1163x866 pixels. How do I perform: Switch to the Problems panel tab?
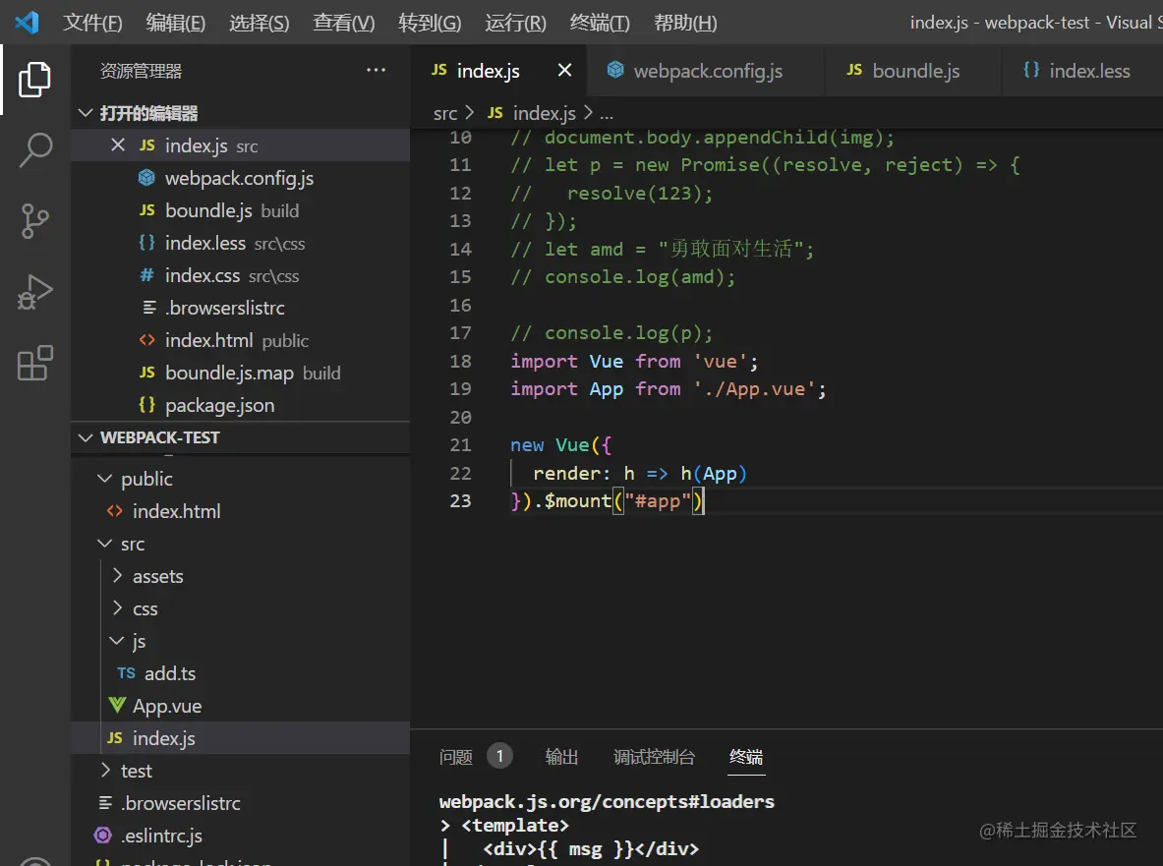(x=456, y=757)
